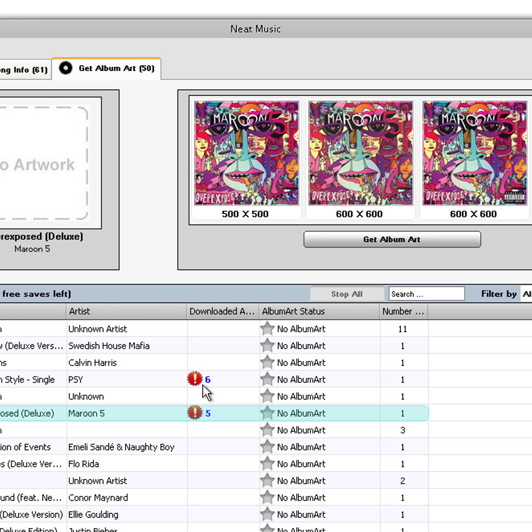
Task: Toggle the star on the Flo Rida row
Action: tap(267, 464)
